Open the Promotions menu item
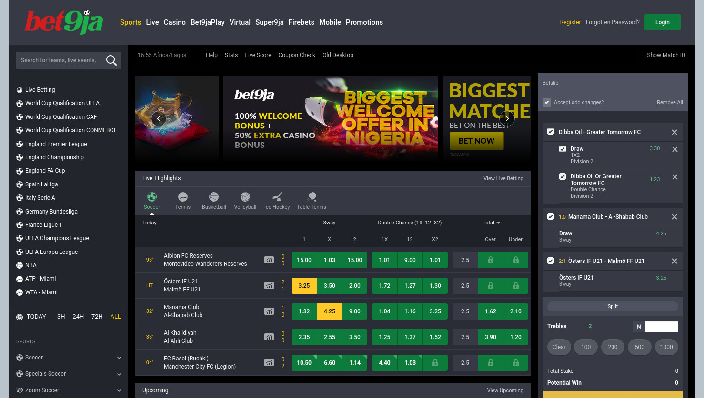This screenshot has height=398, width=704. tap(364, 22)
